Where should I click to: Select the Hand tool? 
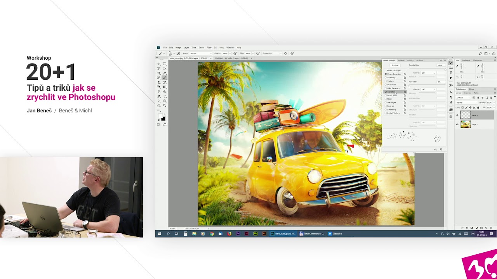[159, 105]
